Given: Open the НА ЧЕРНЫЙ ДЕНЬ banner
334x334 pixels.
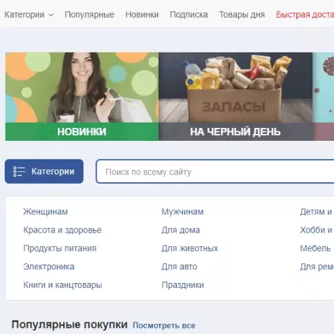Looking at the screenshot, I should [x=235, y=97].
